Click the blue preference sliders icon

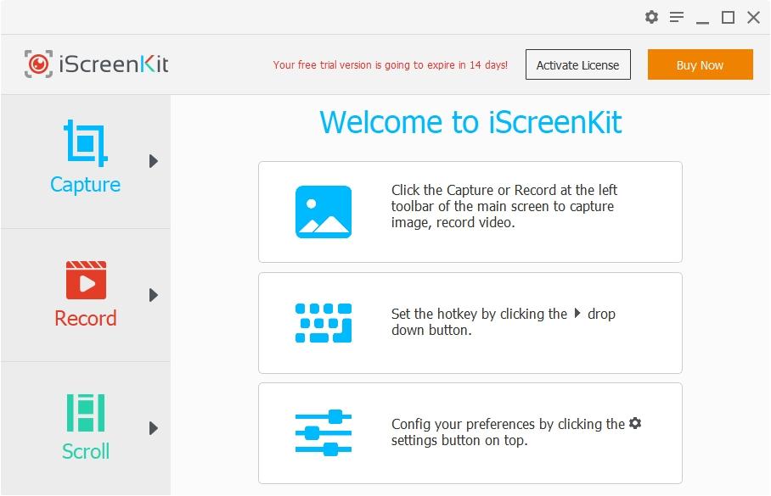pyautogui.click(x=324, y=432)
